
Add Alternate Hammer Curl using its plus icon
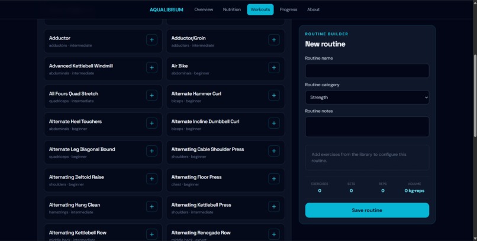click(x=274, y=95)
